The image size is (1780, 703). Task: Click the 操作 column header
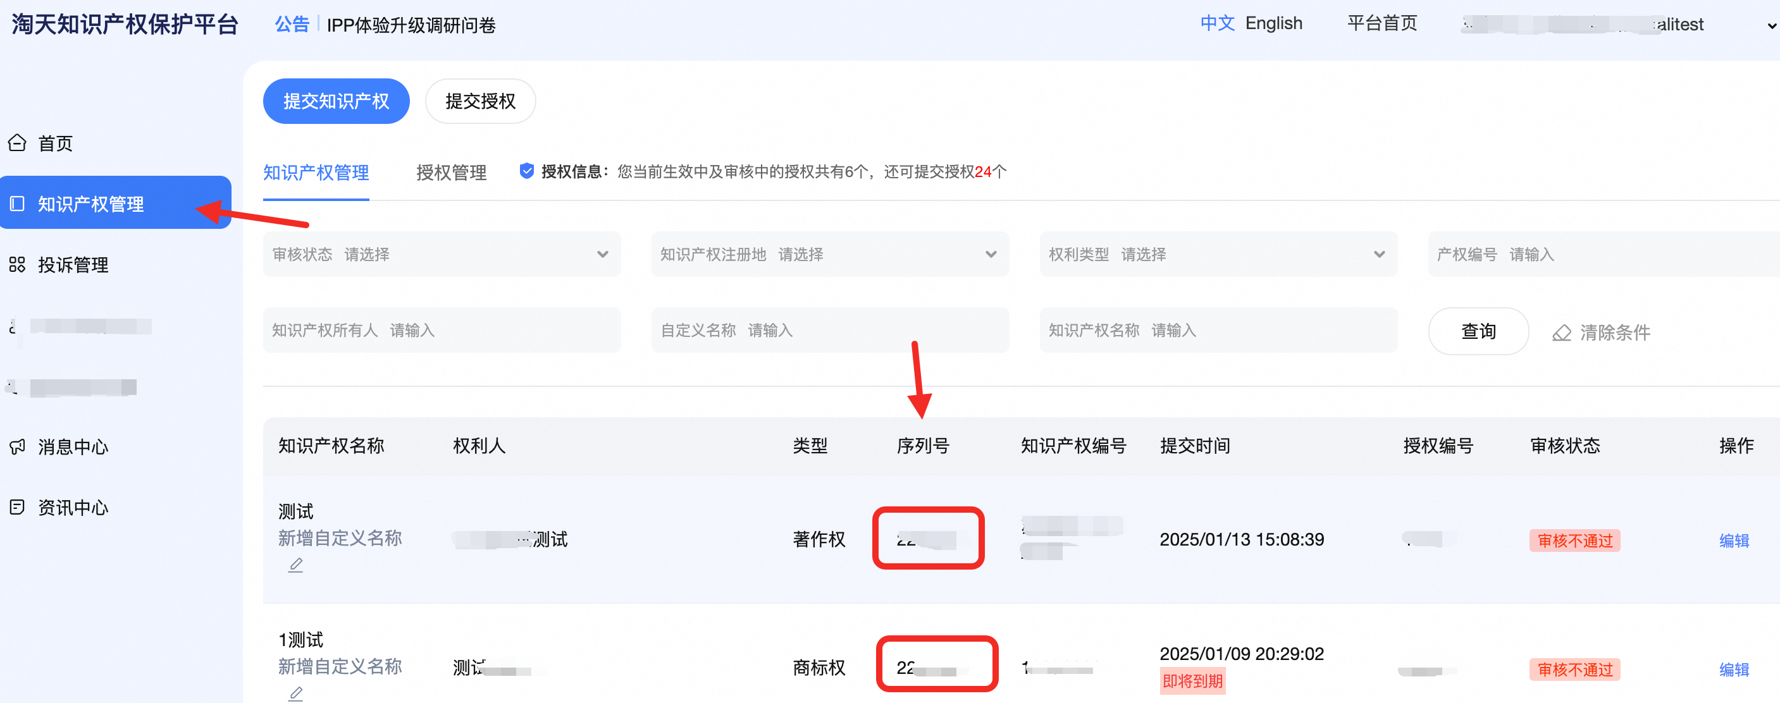[1736, 446]
